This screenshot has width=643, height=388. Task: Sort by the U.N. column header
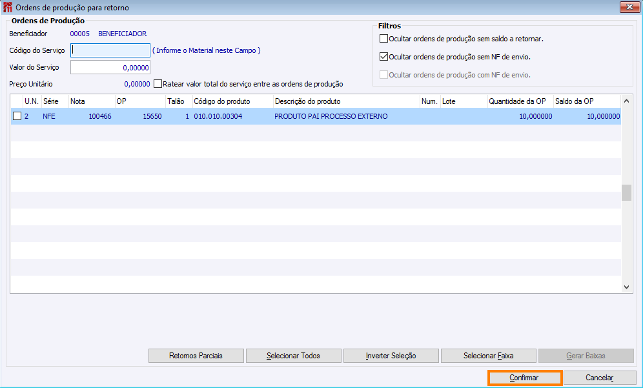click(32, 101)
